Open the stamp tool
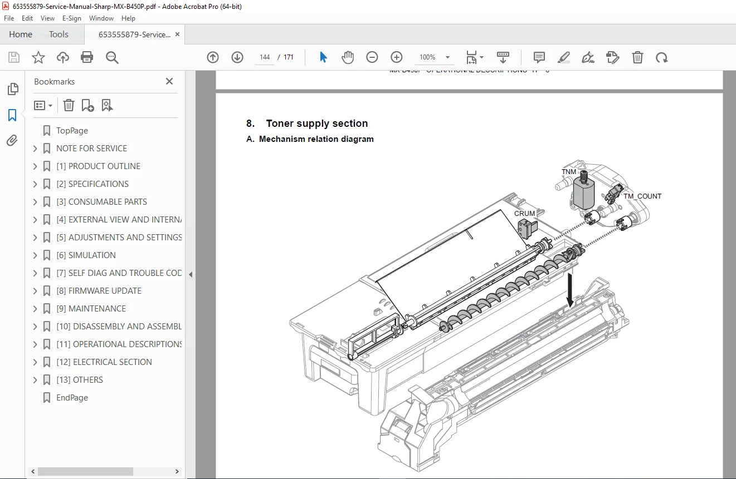The image size is (736, 479). [x=612, y=57]
